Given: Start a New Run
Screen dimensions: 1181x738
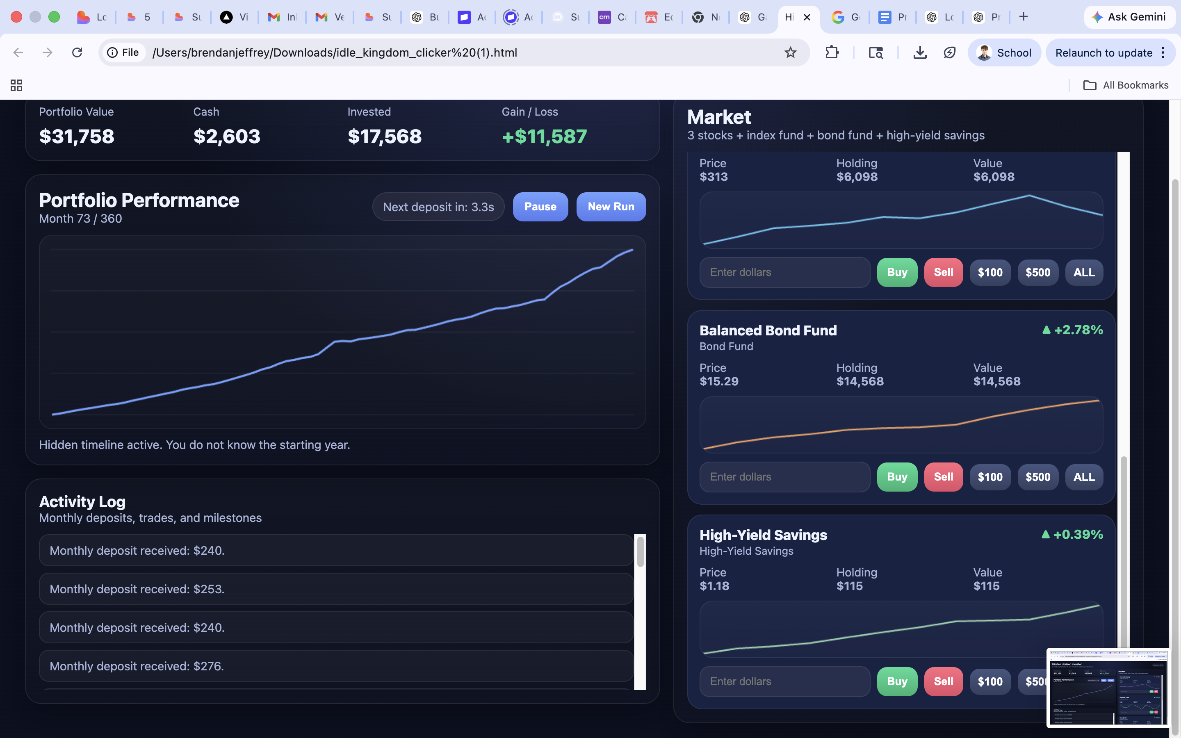Looking at the screenshot, I should click(x=611, y=207).
